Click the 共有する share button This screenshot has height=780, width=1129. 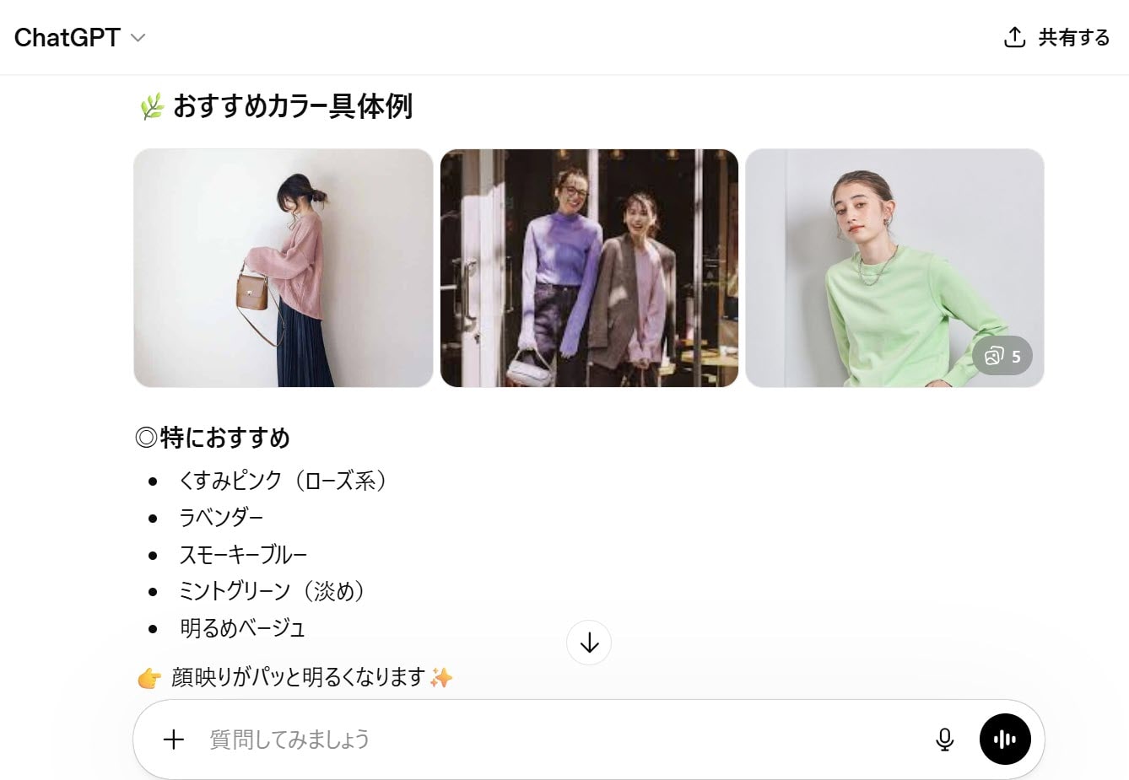click(1056, 37)
